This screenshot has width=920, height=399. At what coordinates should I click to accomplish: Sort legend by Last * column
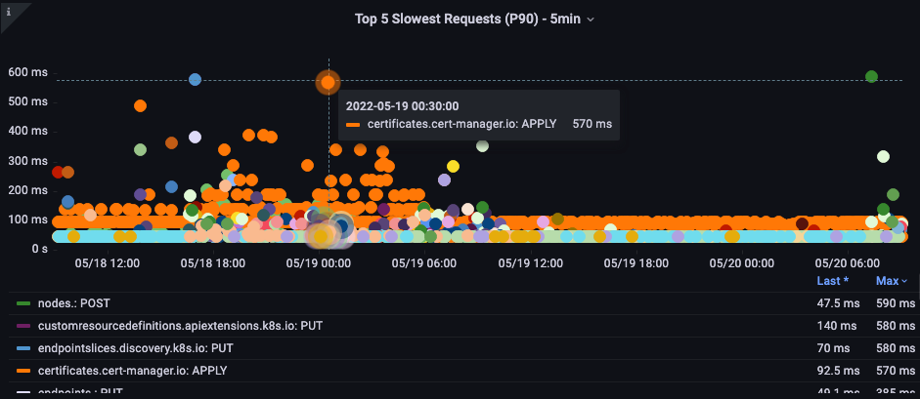pyautogui.click(x=831, y=281)
